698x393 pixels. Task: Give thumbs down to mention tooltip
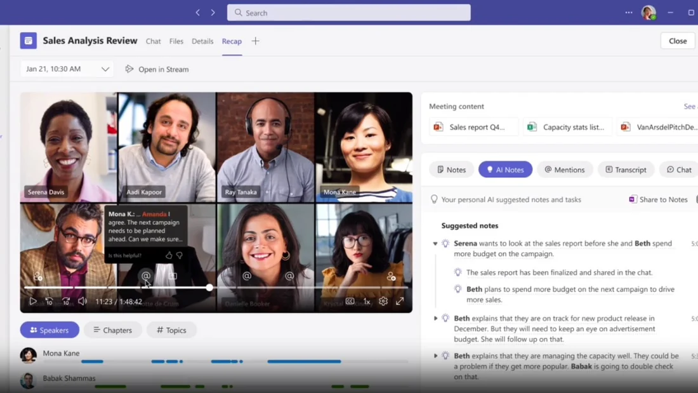click(x=180, y=255)
